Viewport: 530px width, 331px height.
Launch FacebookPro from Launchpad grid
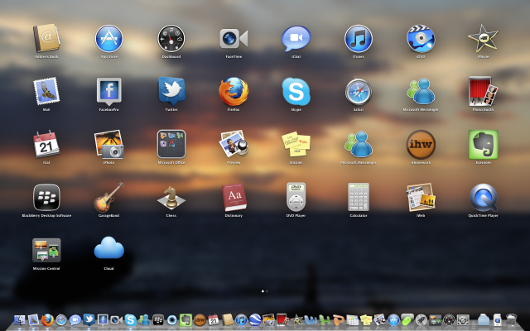tap(108, 92)
